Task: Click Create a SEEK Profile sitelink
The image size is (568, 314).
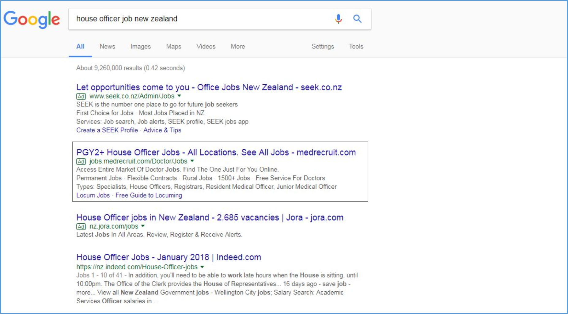Action: (107, 130)
